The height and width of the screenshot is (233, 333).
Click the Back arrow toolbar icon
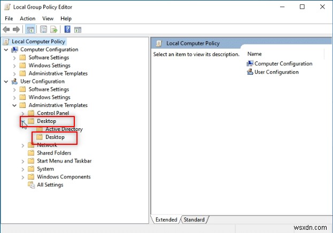6,29
